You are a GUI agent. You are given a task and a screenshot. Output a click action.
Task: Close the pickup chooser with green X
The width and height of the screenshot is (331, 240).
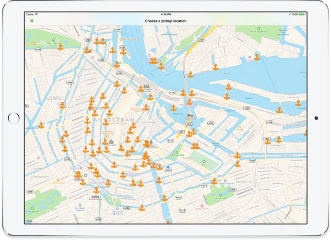pyautogui.click(x=32, y=21)
